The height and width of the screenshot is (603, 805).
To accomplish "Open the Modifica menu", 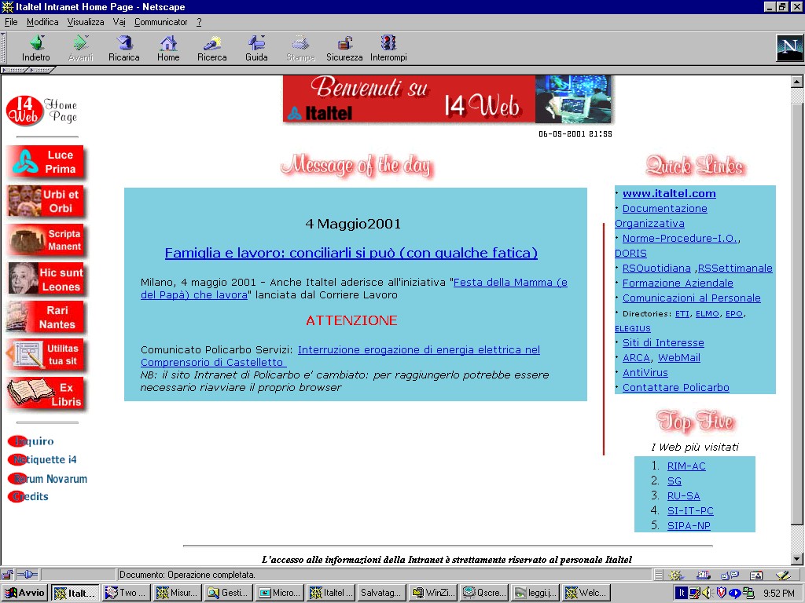I will point(42,22).
